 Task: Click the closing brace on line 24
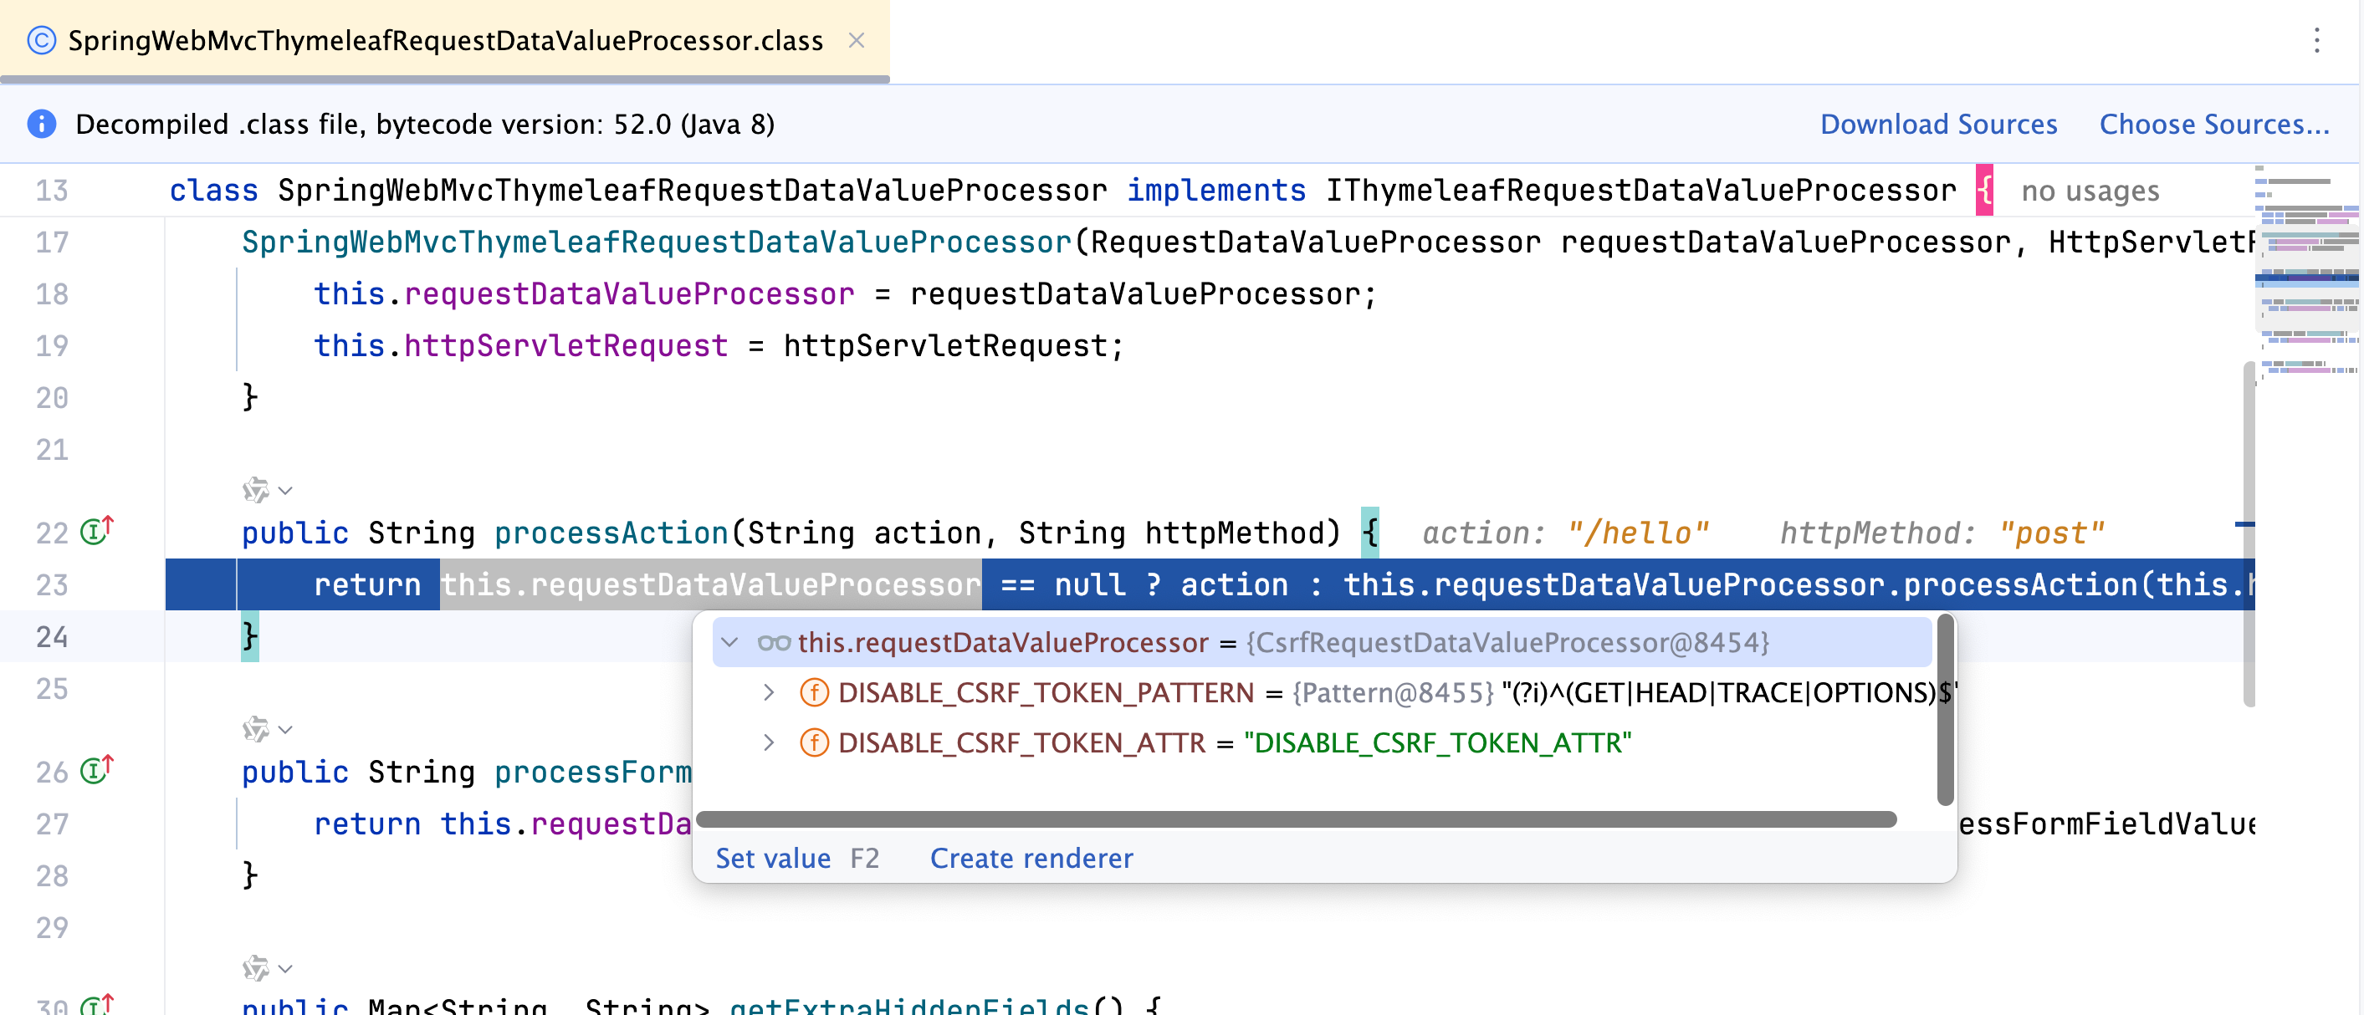pyautogui.click(x=249, y=636)
